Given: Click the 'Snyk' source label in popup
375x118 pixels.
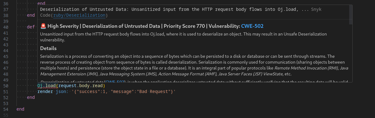Looking at the screenshot, I should [316, 9].
